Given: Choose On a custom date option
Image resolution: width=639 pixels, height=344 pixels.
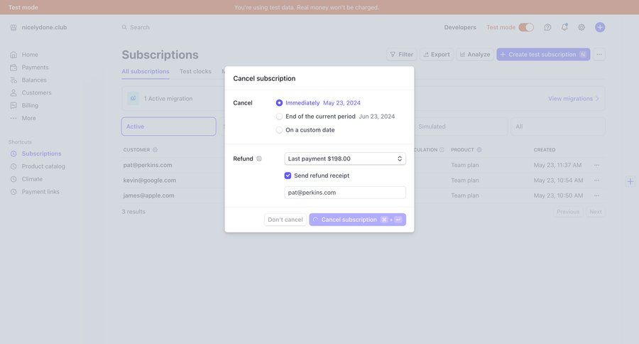Looking at the screenshot, I should pos(280,130).
